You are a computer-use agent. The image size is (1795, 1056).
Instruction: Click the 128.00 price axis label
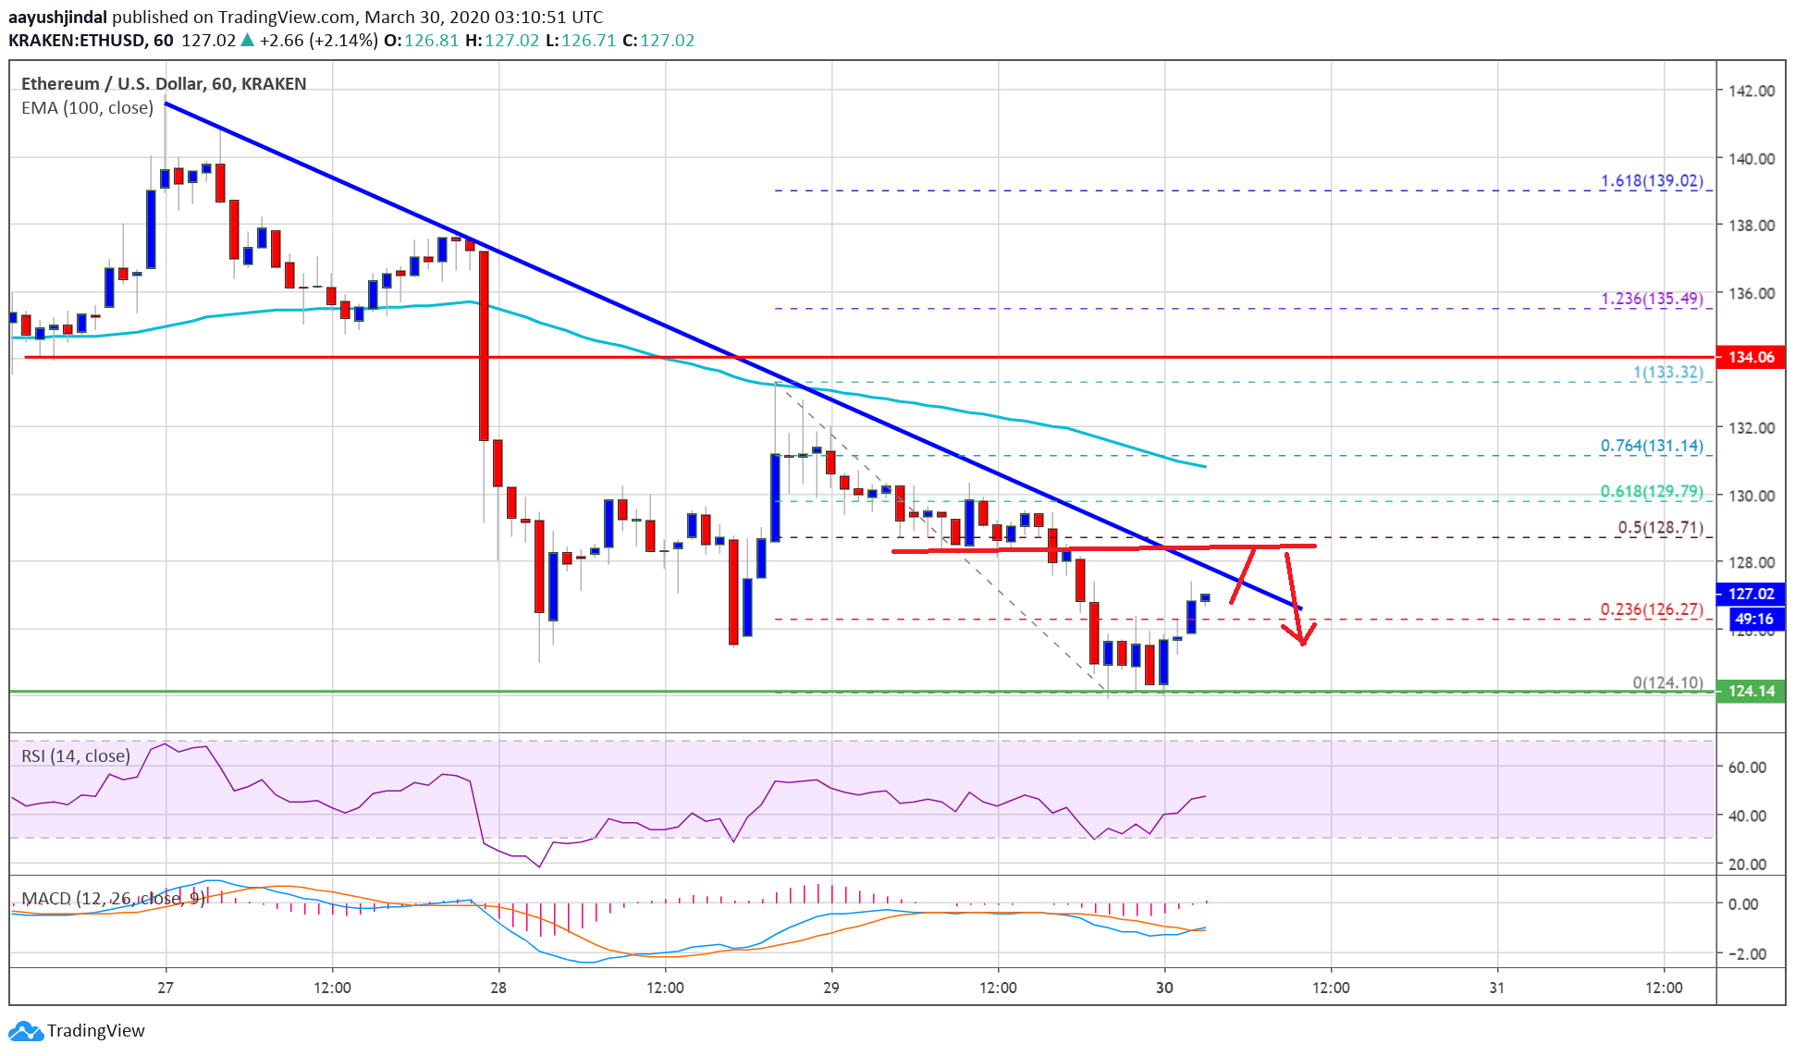(x=1752, y=562)
